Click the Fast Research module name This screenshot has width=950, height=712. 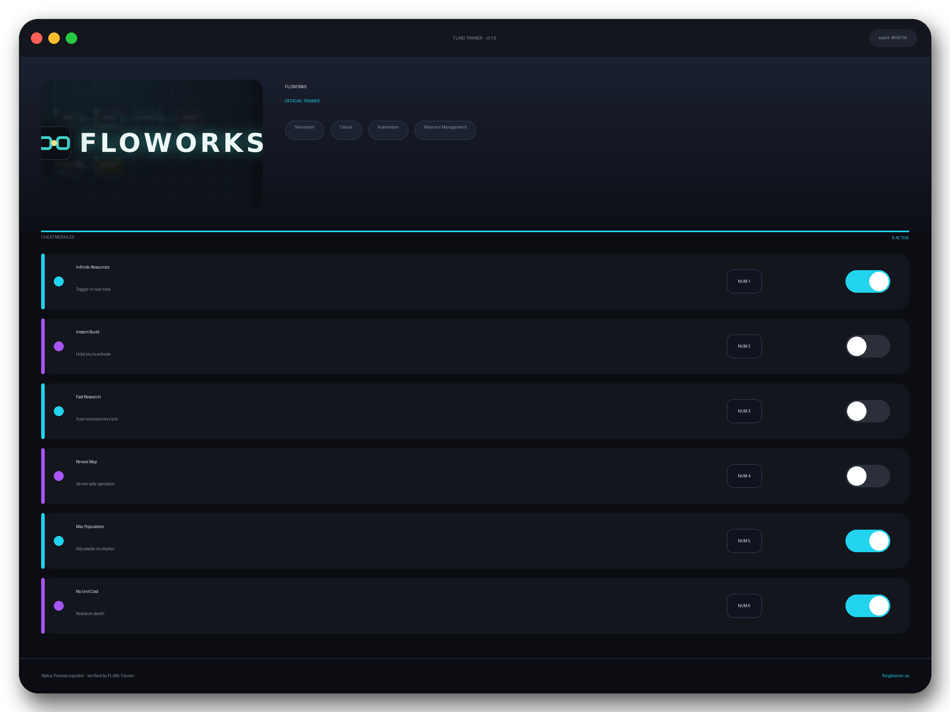click(89, 397)
